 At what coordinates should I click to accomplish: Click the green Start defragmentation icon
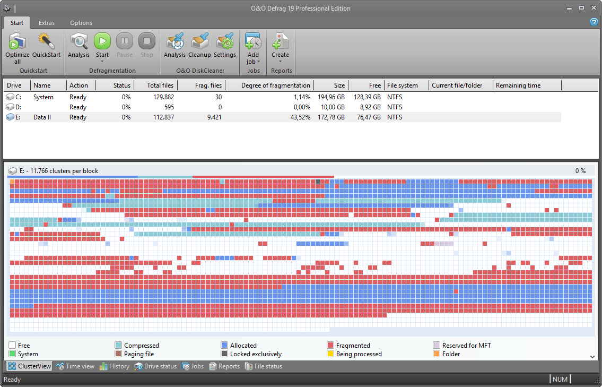[x=102, y=41]
